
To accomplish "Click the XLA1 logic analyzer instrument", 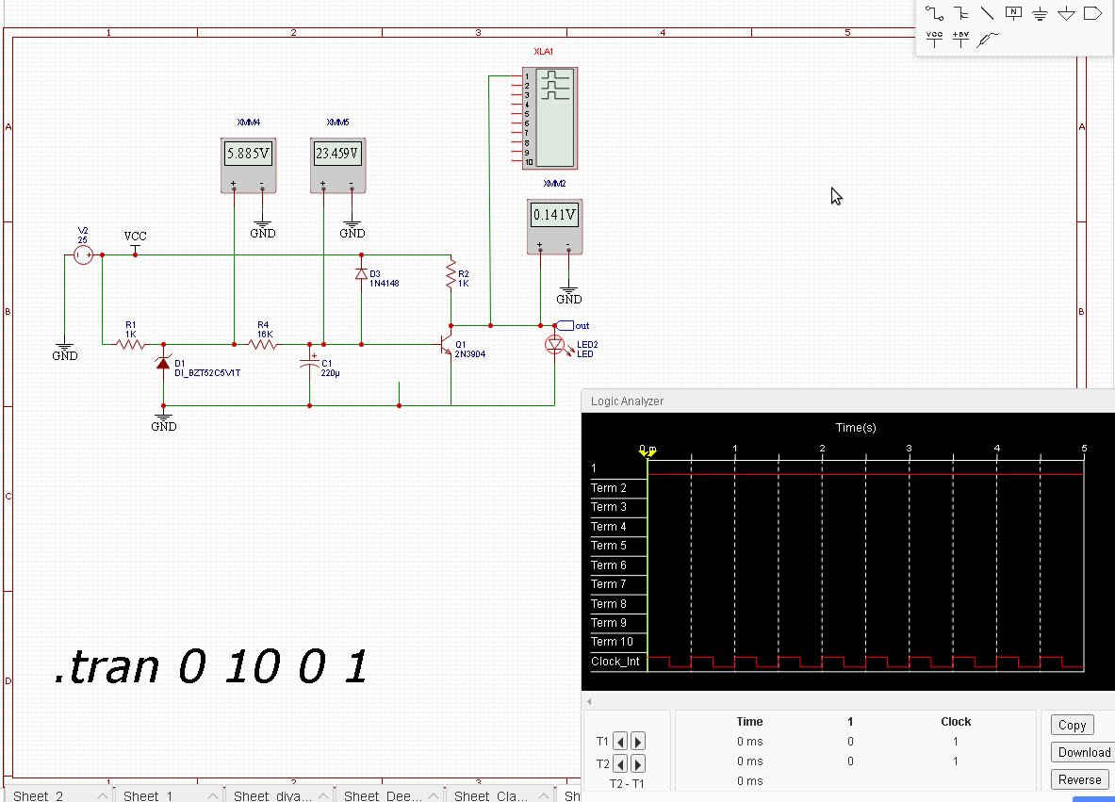I will click(549, 118).
